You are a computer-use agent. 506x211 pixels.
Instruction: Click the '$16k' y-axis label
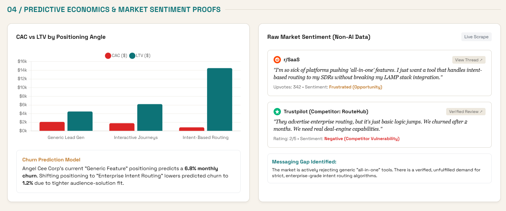[22, 61]
